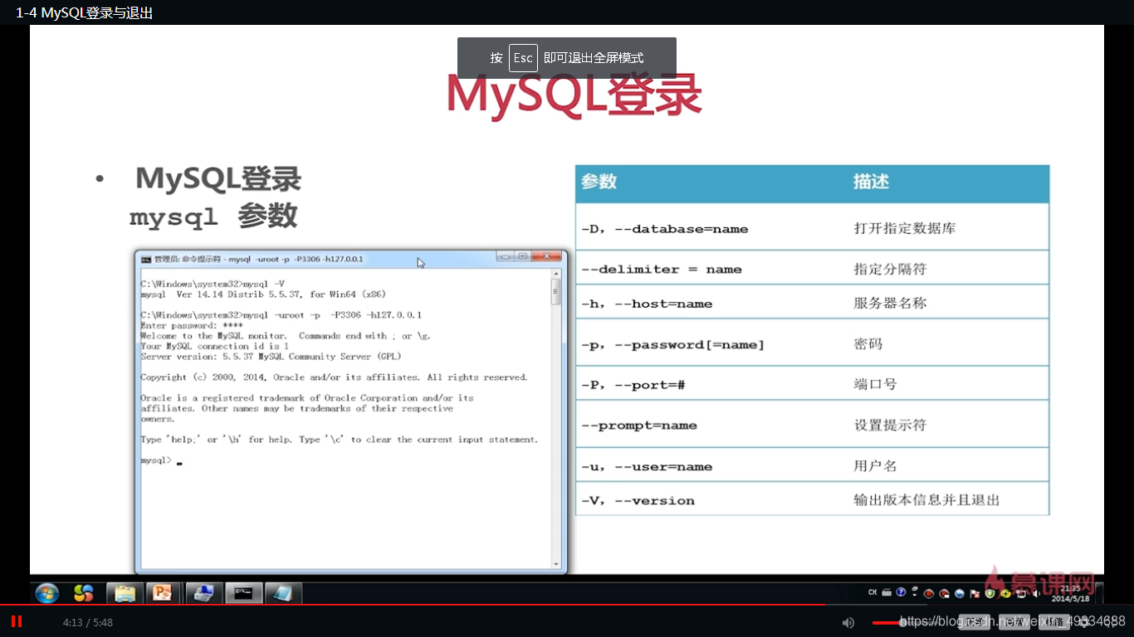This screenshot has width=1134, height=637.
Task: Click the Windows Start orb in the recording
Action: [47, 593]
